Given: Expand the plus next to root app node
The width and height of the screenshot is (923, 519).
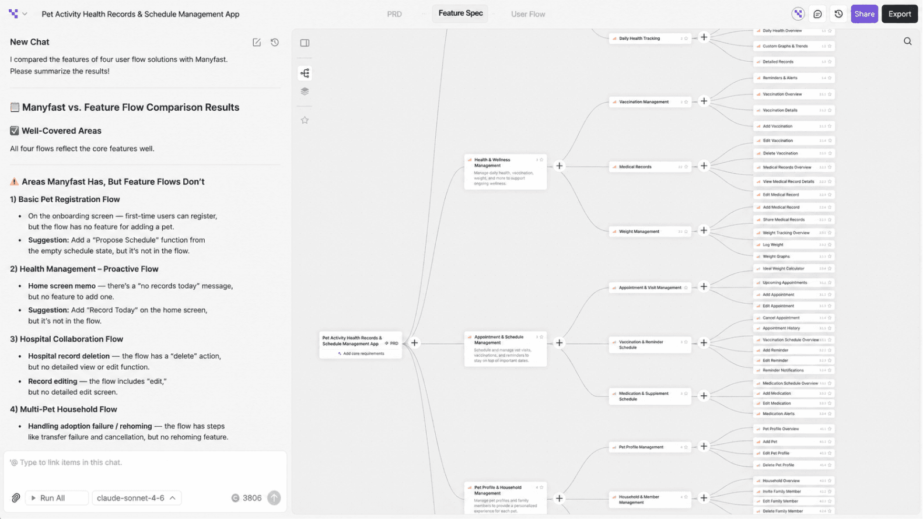Looking at the screenshot, I should 414,343.
